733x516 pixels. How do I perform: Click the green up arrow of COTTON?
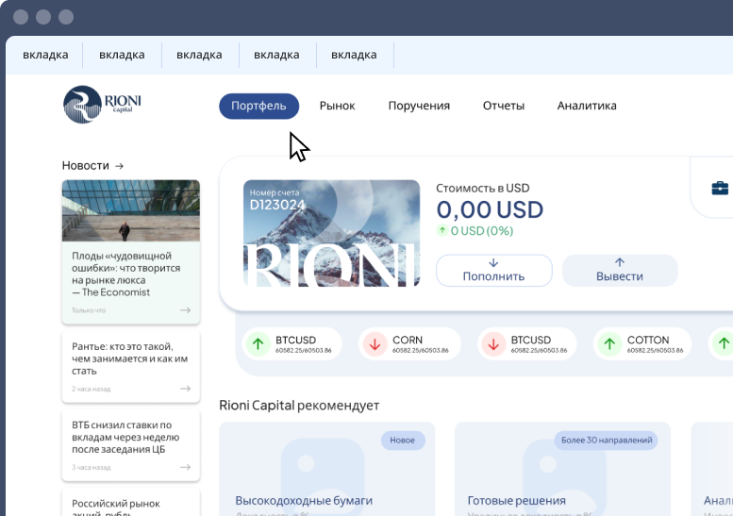(609, 344)
